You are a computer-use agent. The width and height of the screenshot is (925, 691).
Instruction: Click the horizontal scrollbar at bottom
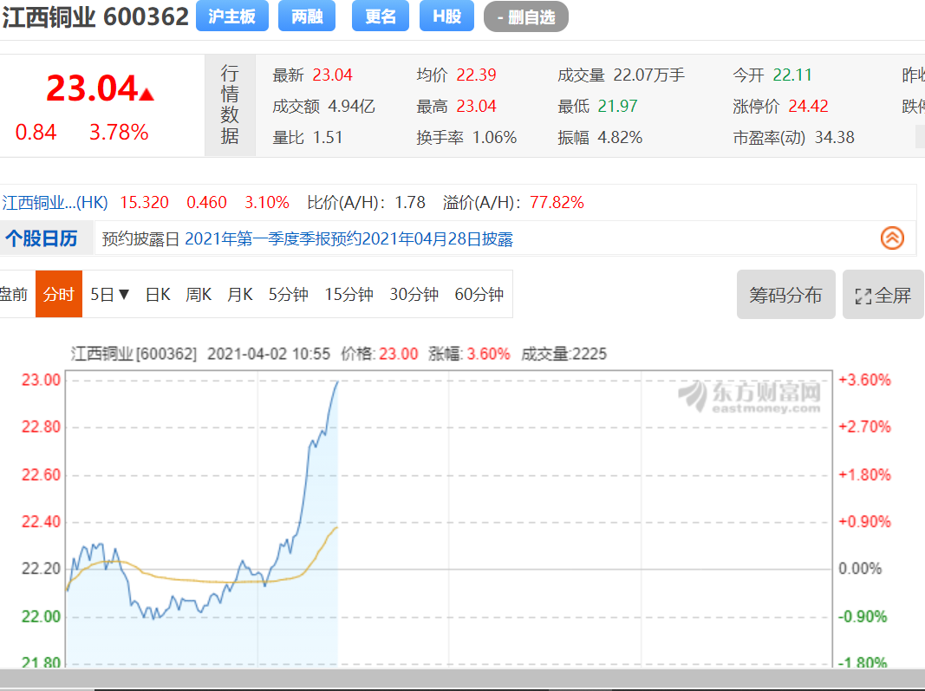463,679
